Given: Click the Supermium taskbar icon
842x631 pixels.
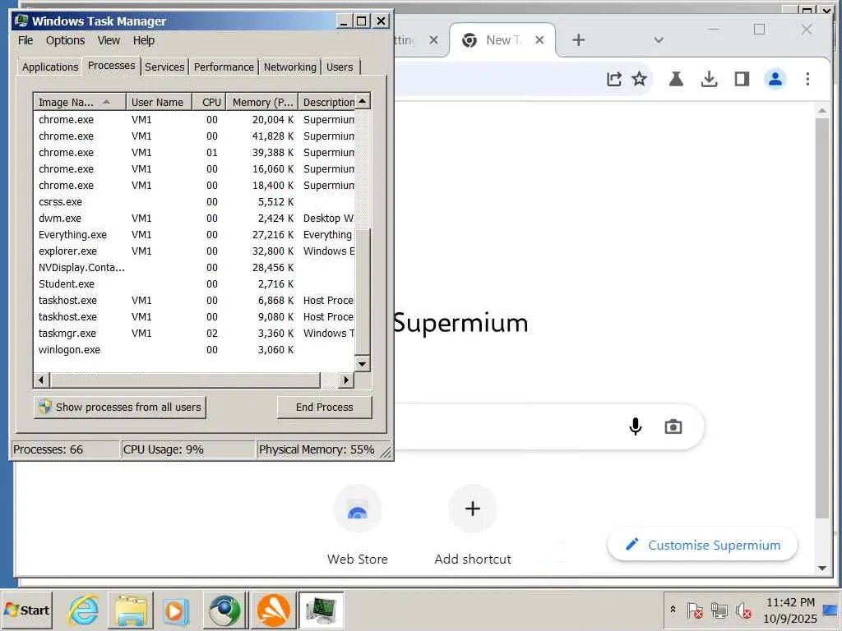Looking at the screenshot, I should pos(224,610).
